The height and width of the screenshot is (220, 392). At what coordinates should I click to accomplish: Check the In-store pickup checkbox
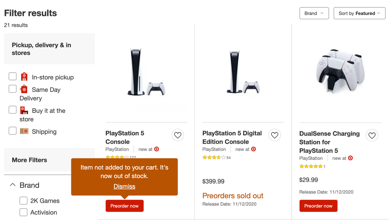pos(13,76)
